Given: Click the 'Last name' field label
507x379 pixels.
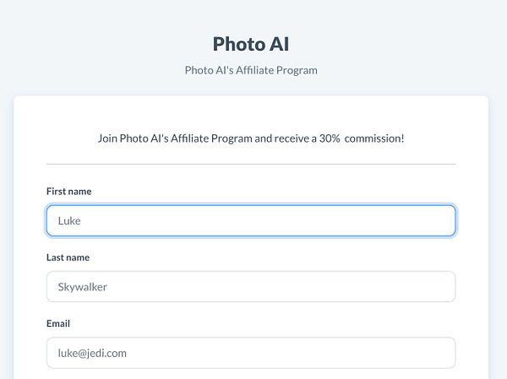Looking at the screenshot, I should pos(68,257).
